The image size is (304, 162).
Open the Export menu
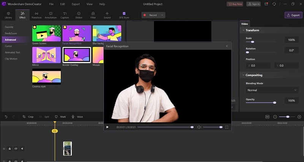point(76,4)
